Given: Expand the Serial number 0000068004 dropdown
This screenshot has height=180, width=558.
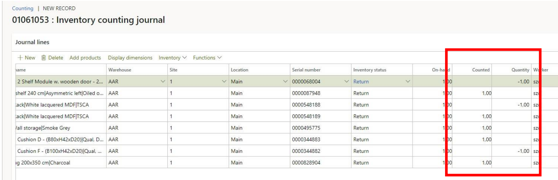Looking at the screenshot, I should [x=346, y=82].
